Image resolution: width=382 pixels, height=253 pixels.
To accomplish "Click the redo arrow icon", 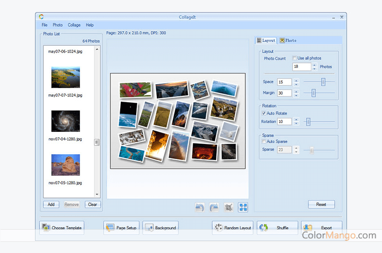I will (214, 207).
